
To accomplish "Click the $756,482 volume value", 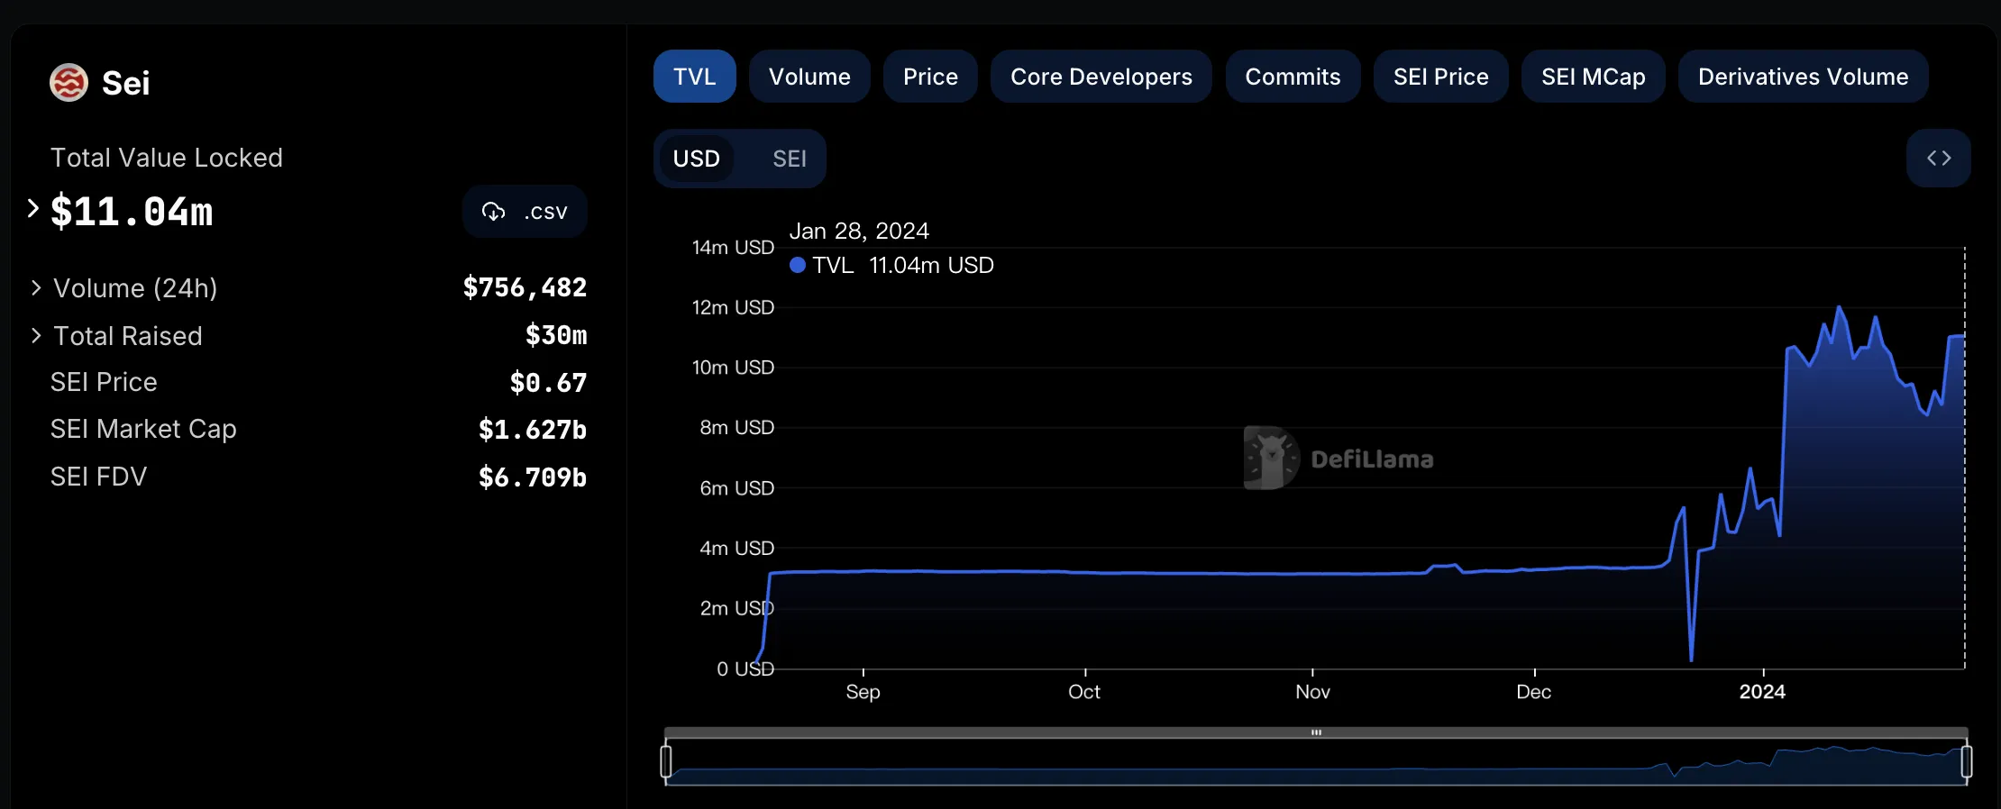I will click(525, 287).
